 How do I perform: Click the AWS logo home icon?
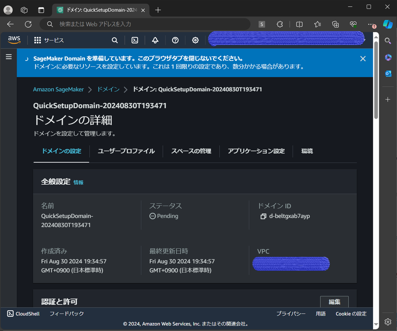point(14,40)
